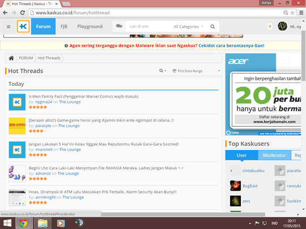Click the browser back arrow
The height and width of the screenshot is (229, 306).
[5, 12]
